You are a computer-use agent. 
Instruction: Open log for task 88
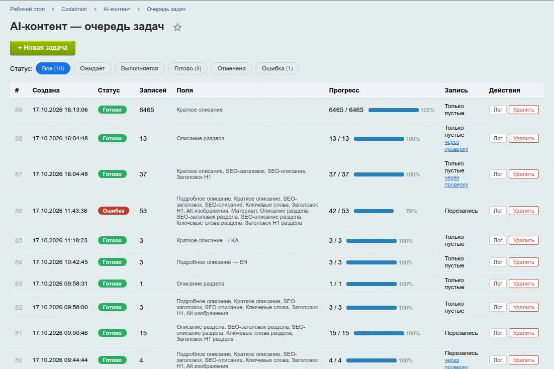tap(498, 138)
